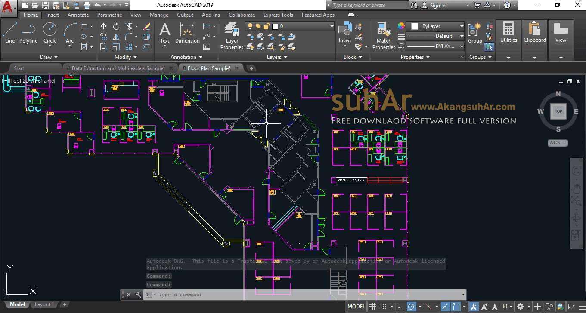
Task: Open the Annotate ribbon tab
Action: pos(78,15)
